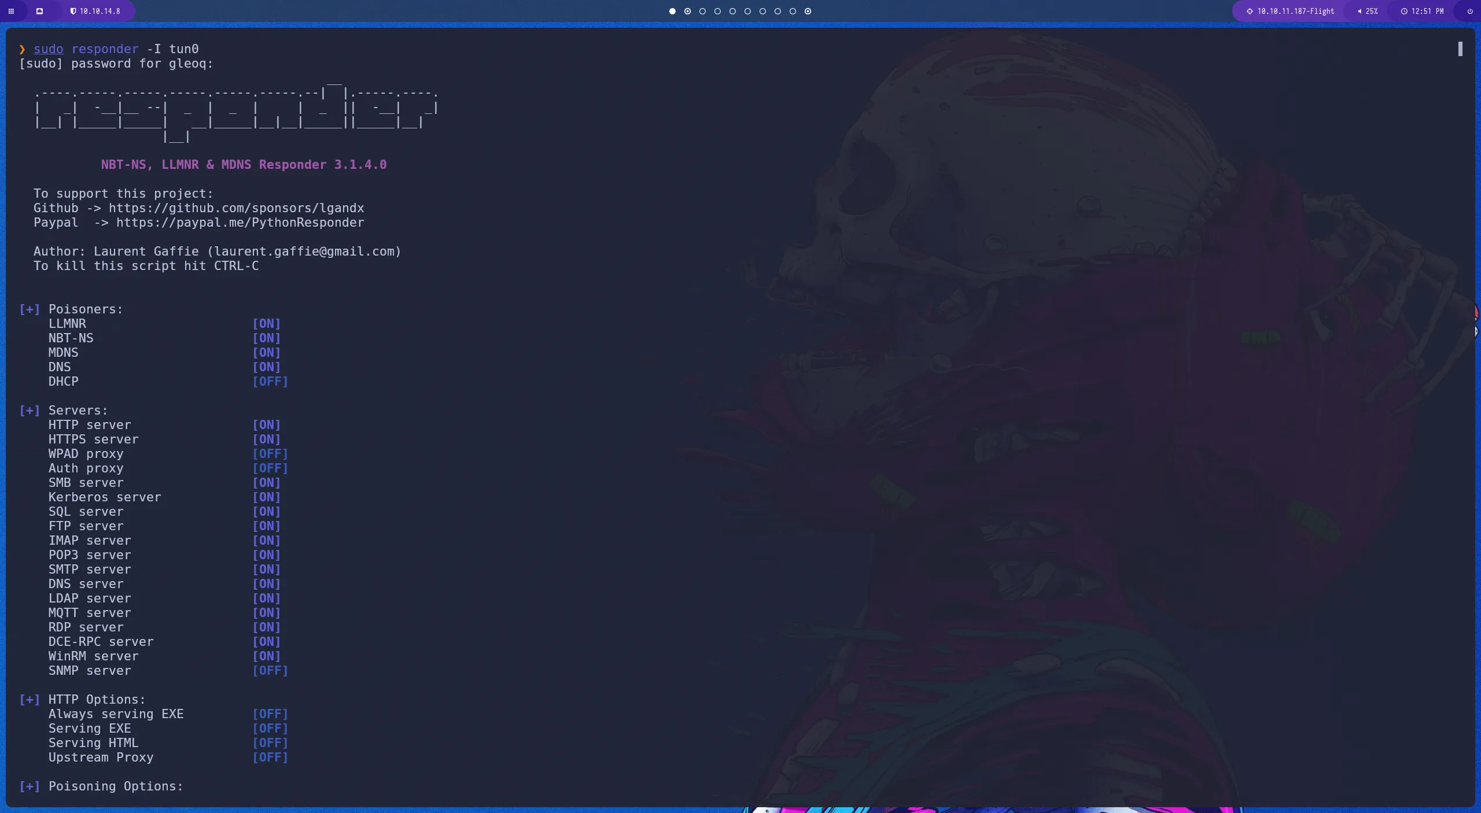
Task: Expand the Servers section marker
Action: pyautogui.click(x=28, y=410)
